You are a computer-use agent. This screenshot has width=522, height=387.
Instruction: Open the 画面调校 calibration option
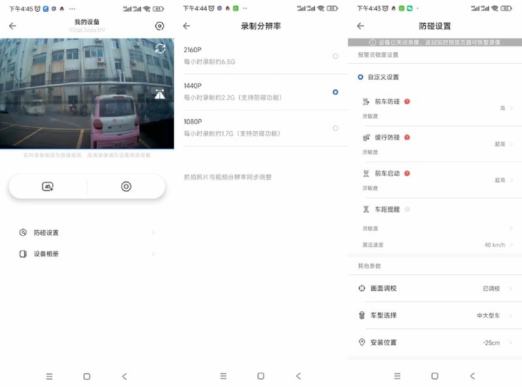[434, 288]
